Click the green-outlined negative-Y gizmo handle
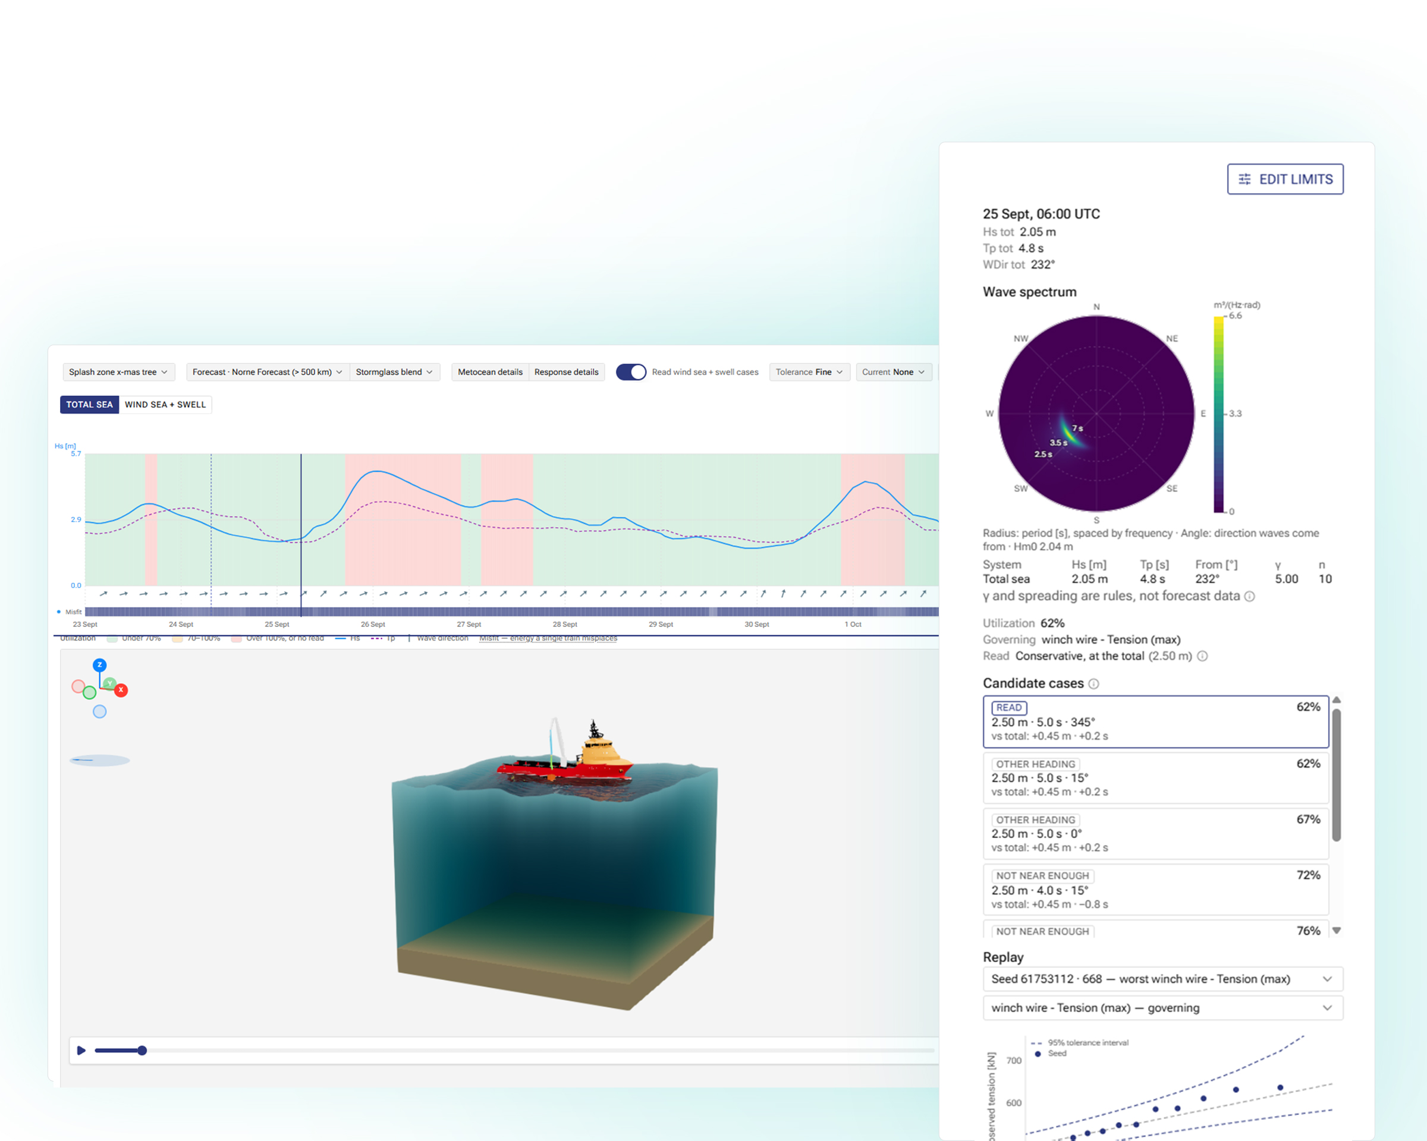The height and width of the screenshot is (1141, 1427). pos(89,692)
